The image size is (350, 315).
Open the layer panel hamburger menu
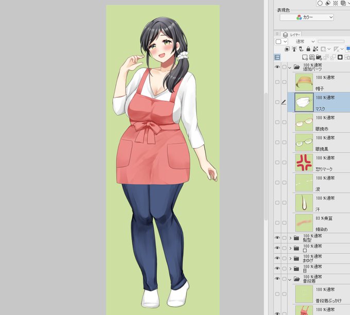pyautogui.click(x=277, y=33)
